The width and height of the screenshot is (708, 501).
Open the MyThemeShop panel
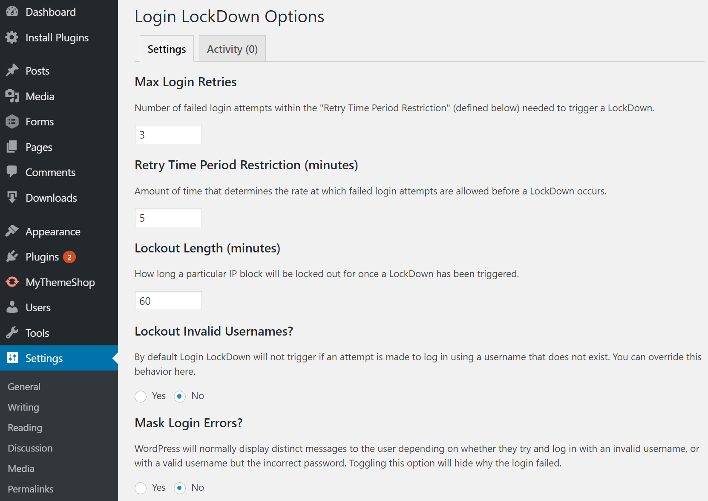[x=60, y=282]
